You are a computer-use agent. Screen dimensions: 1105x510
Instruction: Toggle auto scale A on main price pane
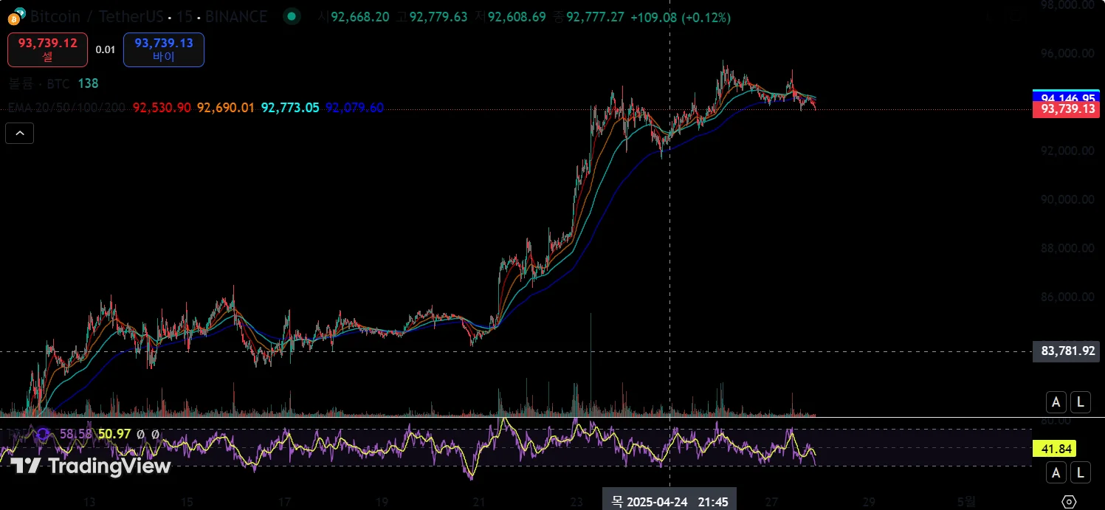pos(1056,402)
